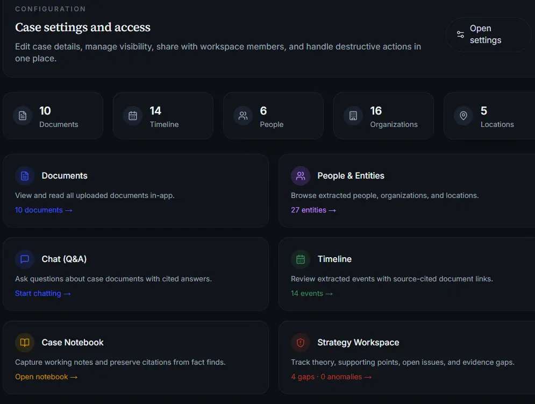Click the sliders icon in Open settings
The image size is (535, 404).
(x=460, y=34)
